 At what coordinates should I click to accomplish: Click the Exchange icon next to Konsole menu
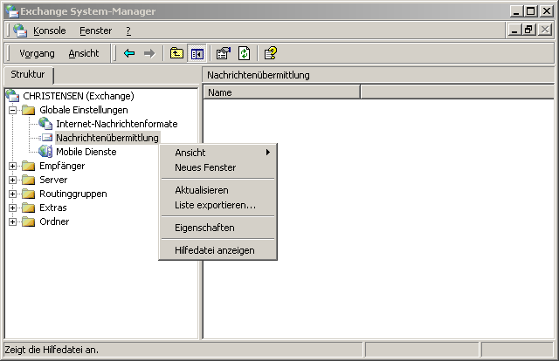[20, 31]
